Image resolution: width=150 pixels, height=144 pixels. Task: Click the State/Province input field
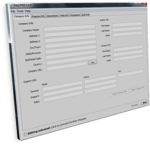click(x=71, y=49)
